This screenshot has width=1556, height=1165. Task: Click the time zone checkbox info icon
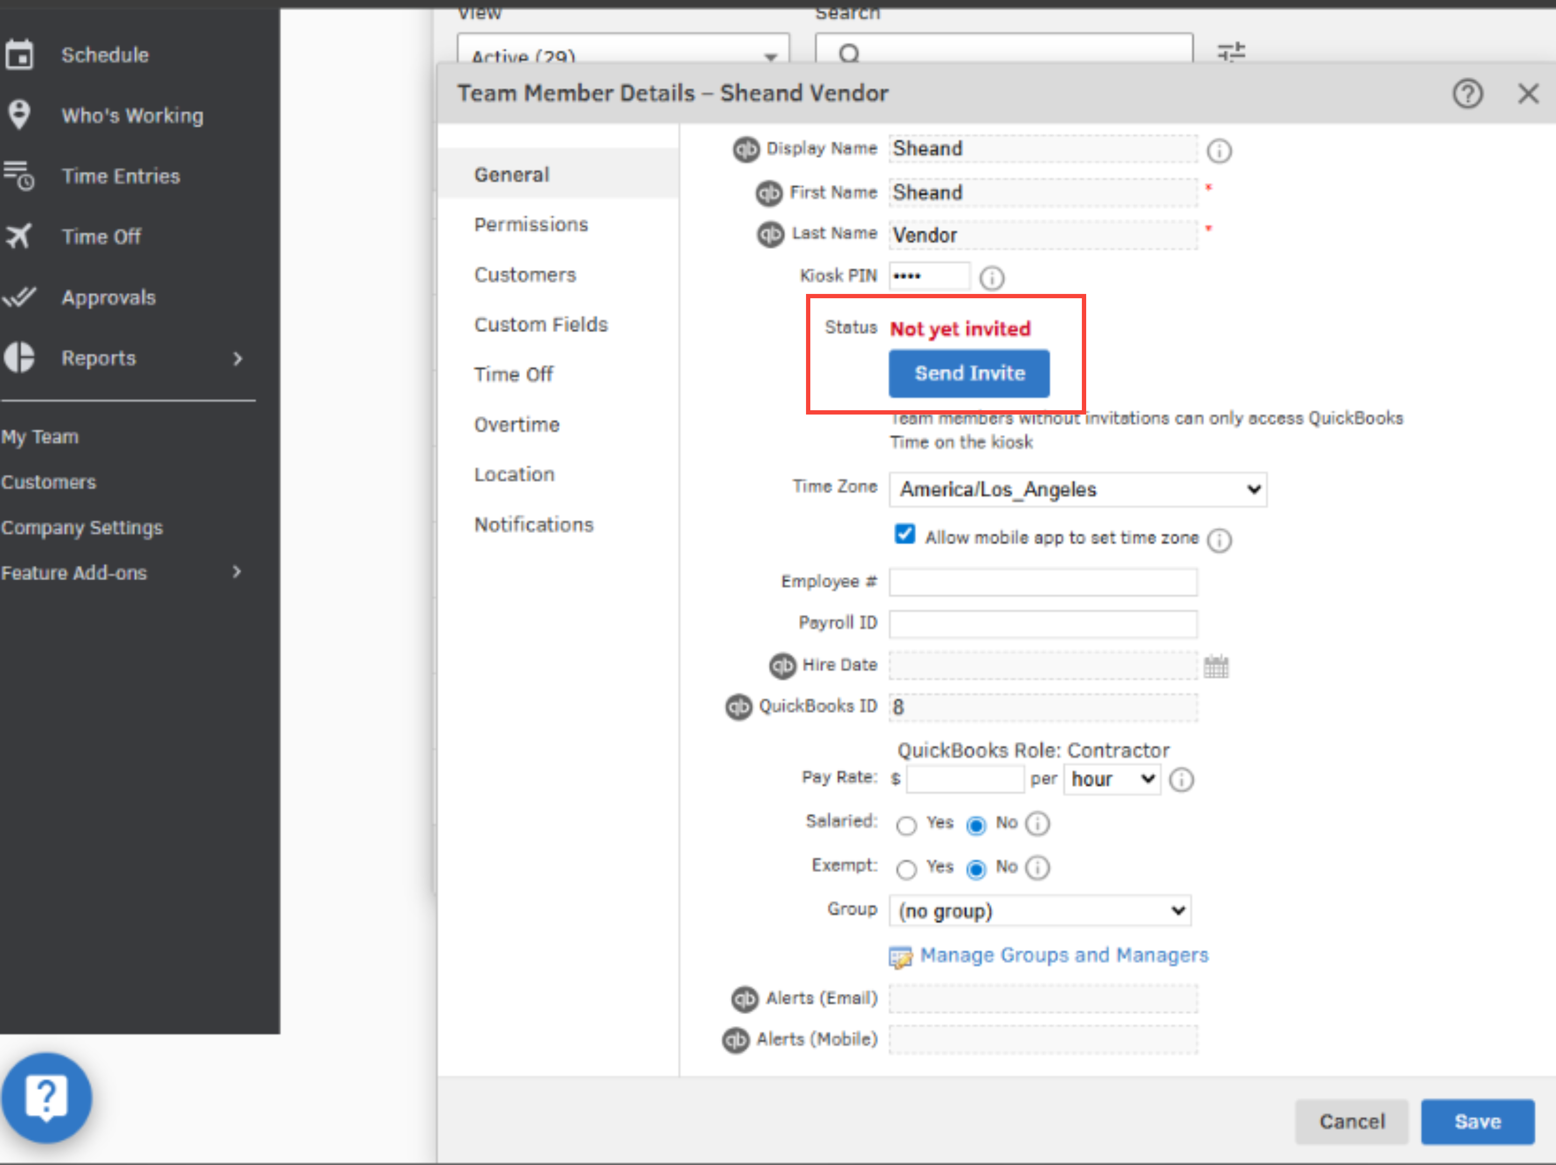[1219, 540]
